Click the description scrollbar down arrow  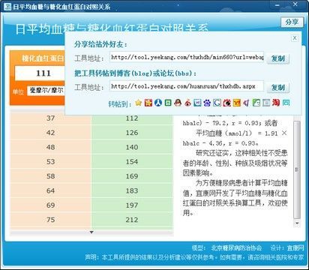297,223
